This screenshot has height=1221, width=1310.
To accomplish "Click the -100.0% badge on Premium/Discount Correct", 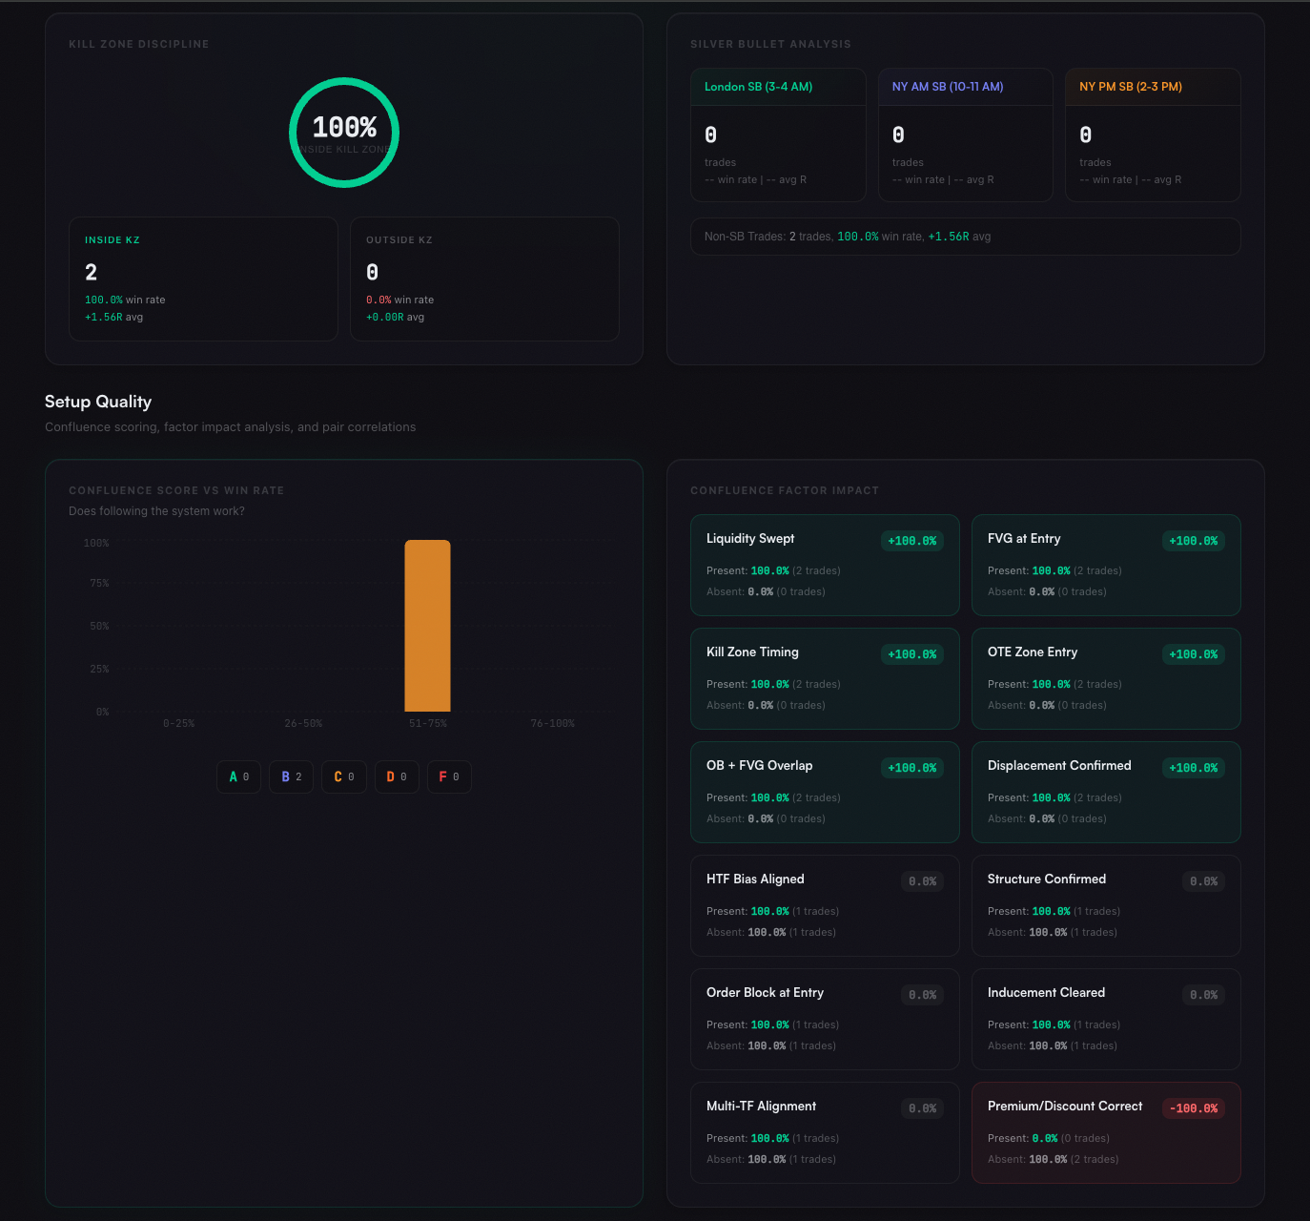I will (1193, 1108).
